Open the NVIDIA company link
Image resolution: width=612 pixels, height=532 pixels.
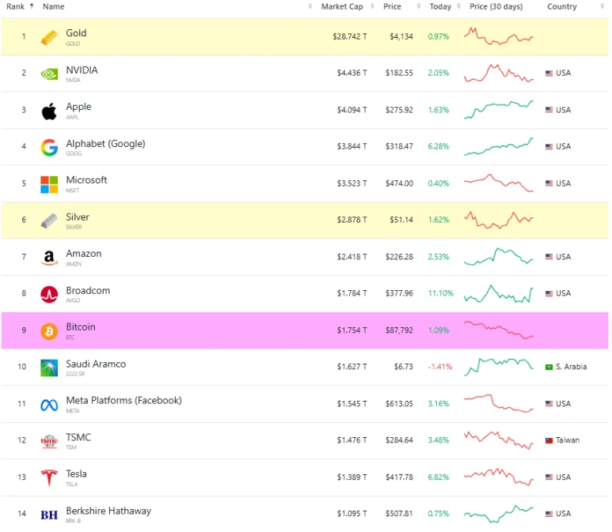[x=82, y=70]
